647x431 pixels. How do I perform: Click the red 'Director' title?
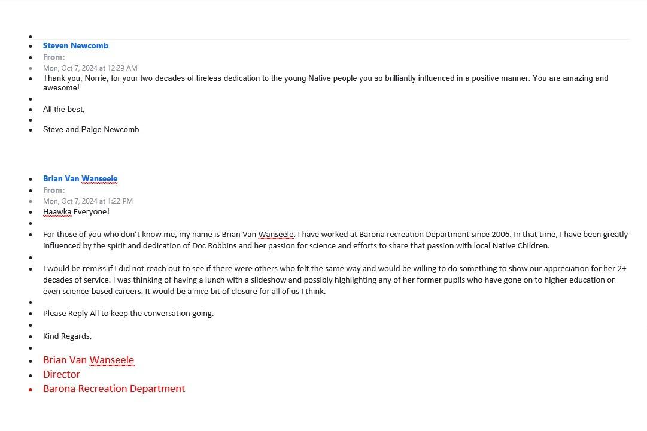point(62,375)
